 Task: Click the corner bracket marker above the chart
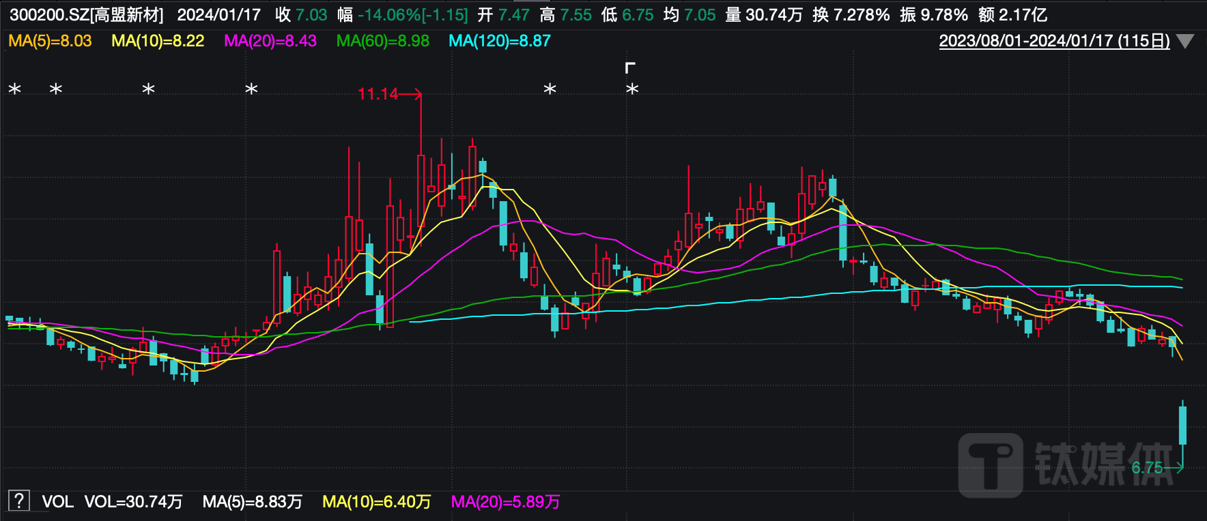630,68
